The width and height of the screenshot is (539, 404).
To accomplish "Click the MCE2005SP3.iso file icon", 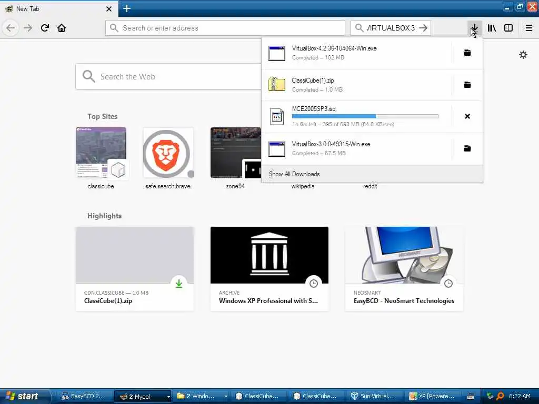I will coord(277,117).
